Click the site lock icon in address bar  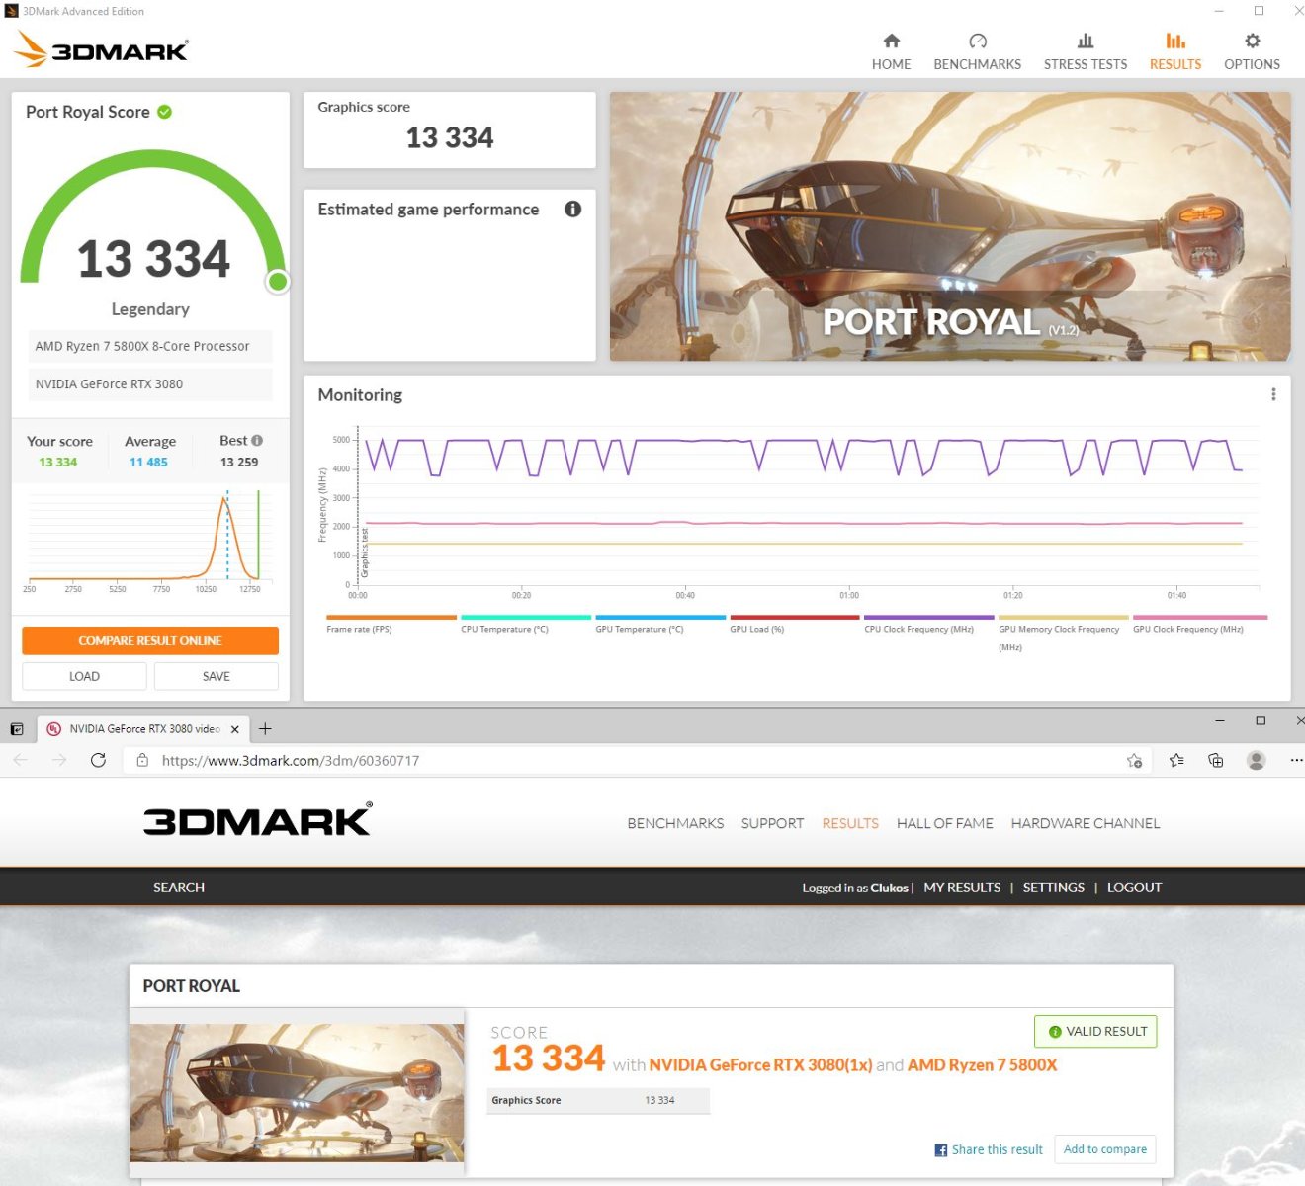pos(142,760)
